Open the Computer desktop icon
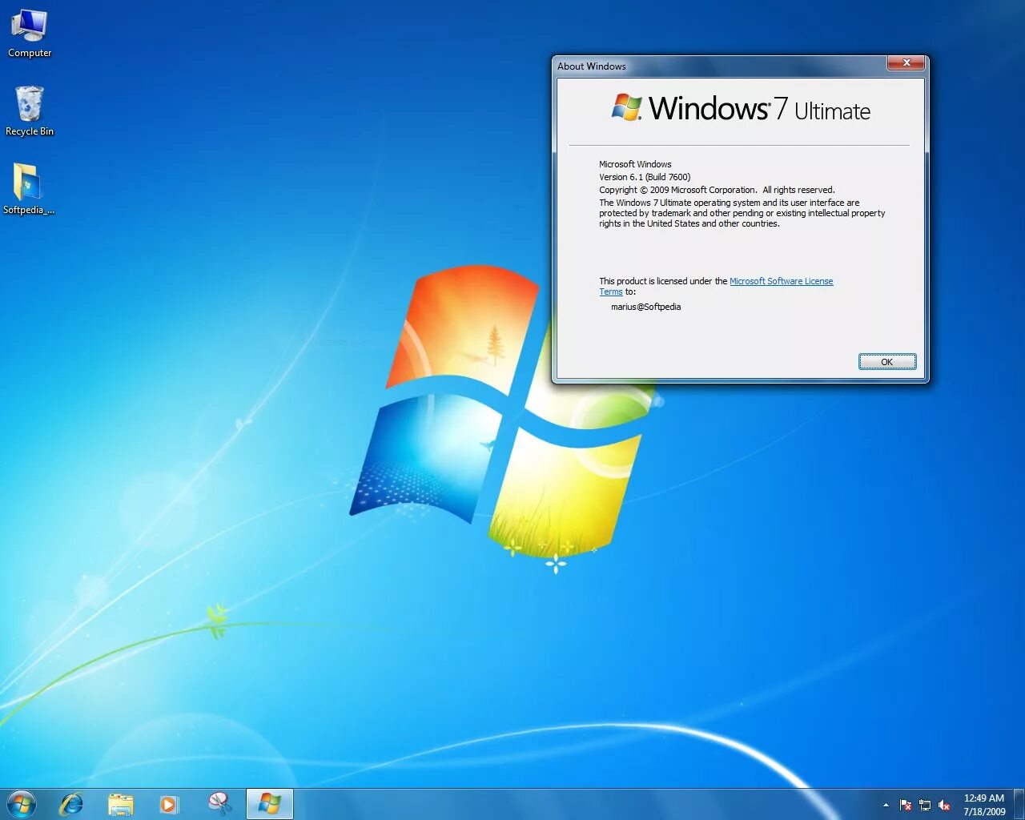The image size is (1025, 820). [x=30, y=34]
